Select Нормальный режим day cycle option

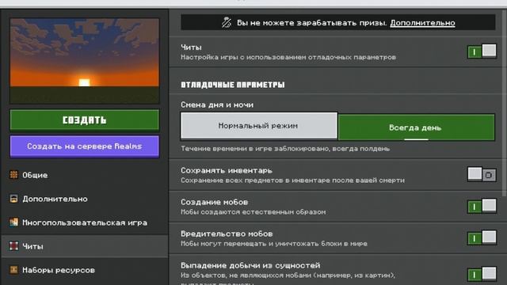(x=259, y=126)
